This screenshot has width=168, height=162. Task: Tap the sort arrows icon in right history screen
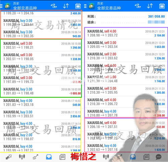click(x=150, y=6)
